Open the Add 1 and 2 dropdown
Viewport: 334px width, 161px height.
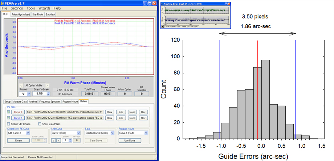pyautogui.click(x=28, y=133)
